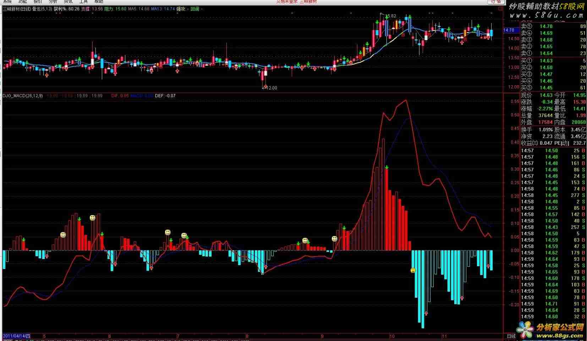This screenshot has height=341, width=587.
Task: Click the 最高 15.30 value
Action: click(579, 102)
